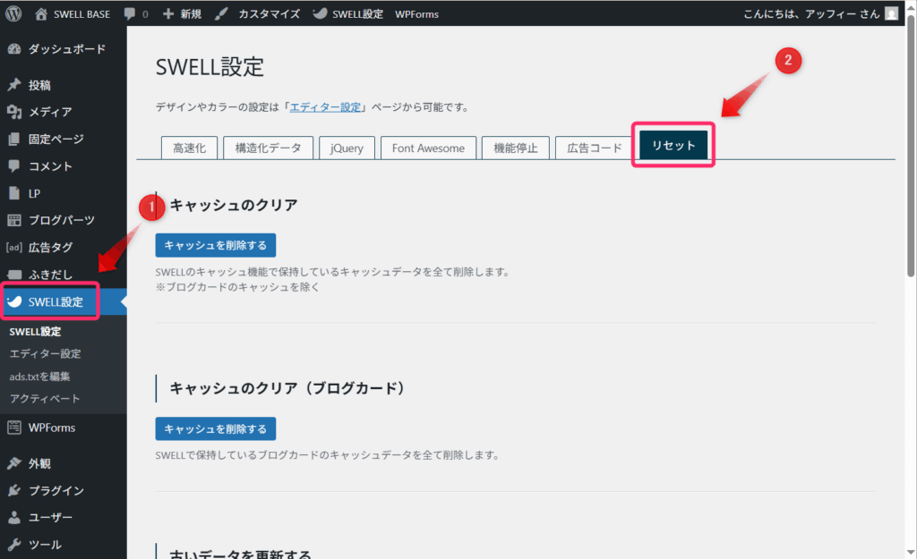Switch to the 構造化データ tab

coord(269,148)
